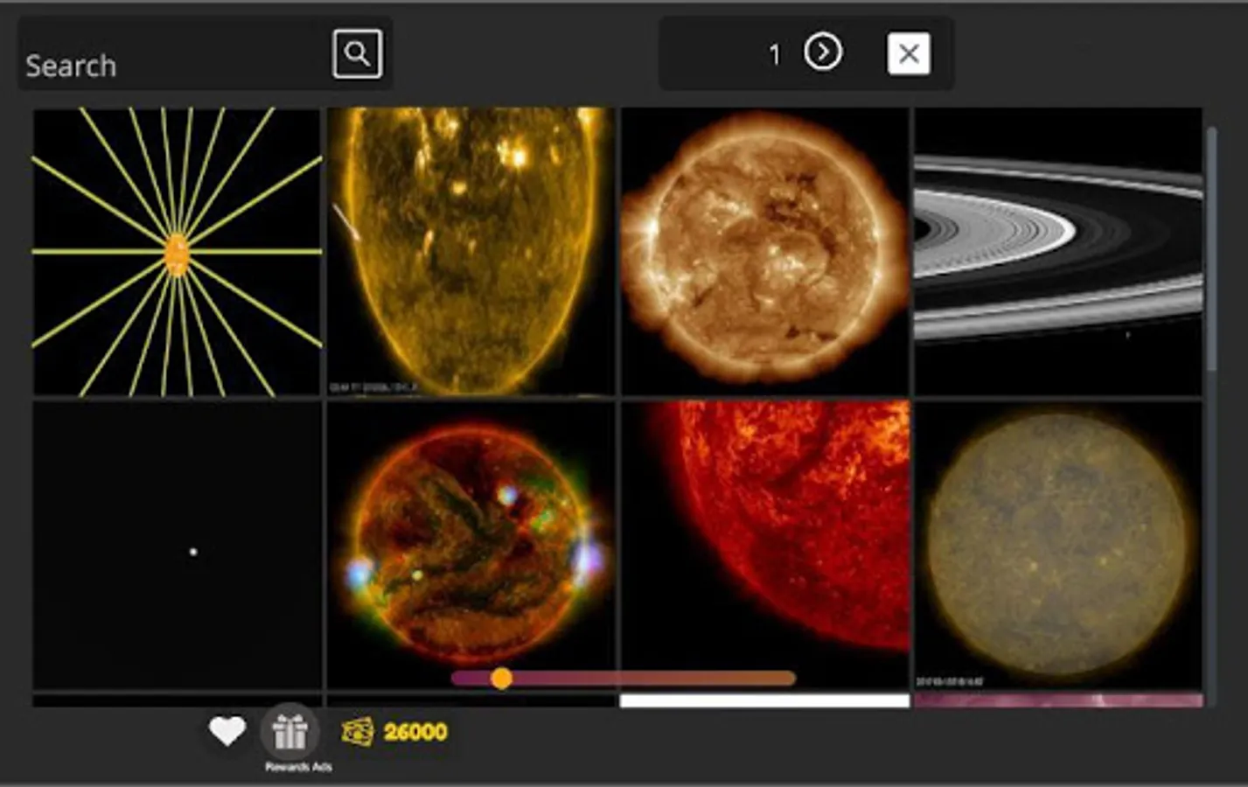Click the orange slider handle
This screenshot has height=787, width=1248.
[x=501, y=679]
